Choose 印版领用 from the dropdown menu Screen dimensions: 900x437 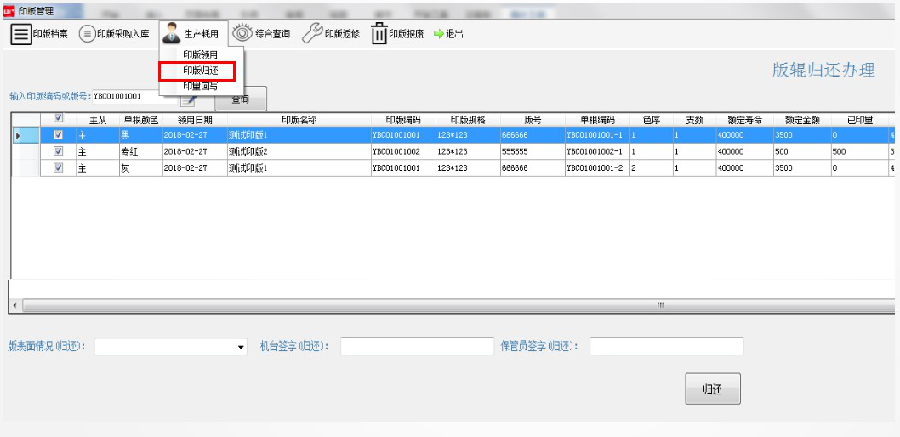(x=201, y=55)
